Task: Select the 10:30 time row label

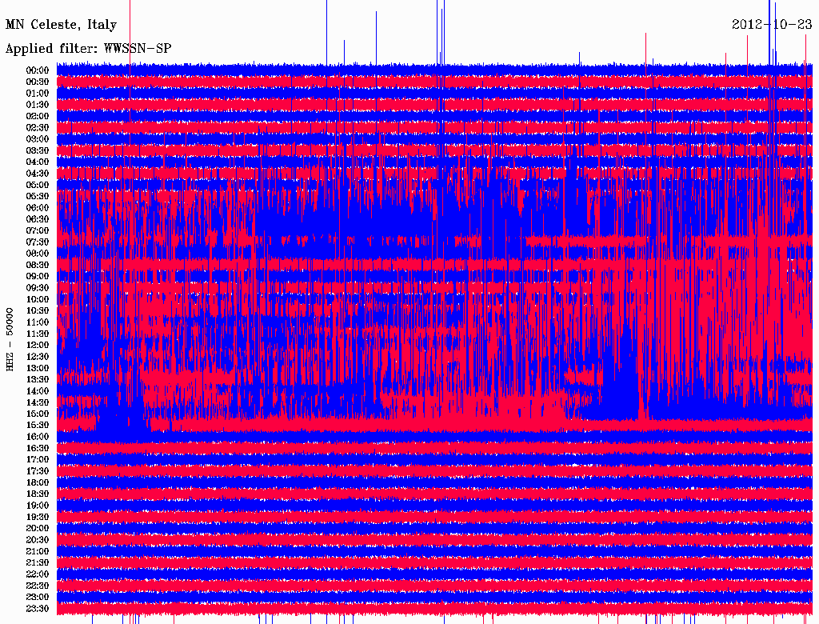Action: (38, 311)
